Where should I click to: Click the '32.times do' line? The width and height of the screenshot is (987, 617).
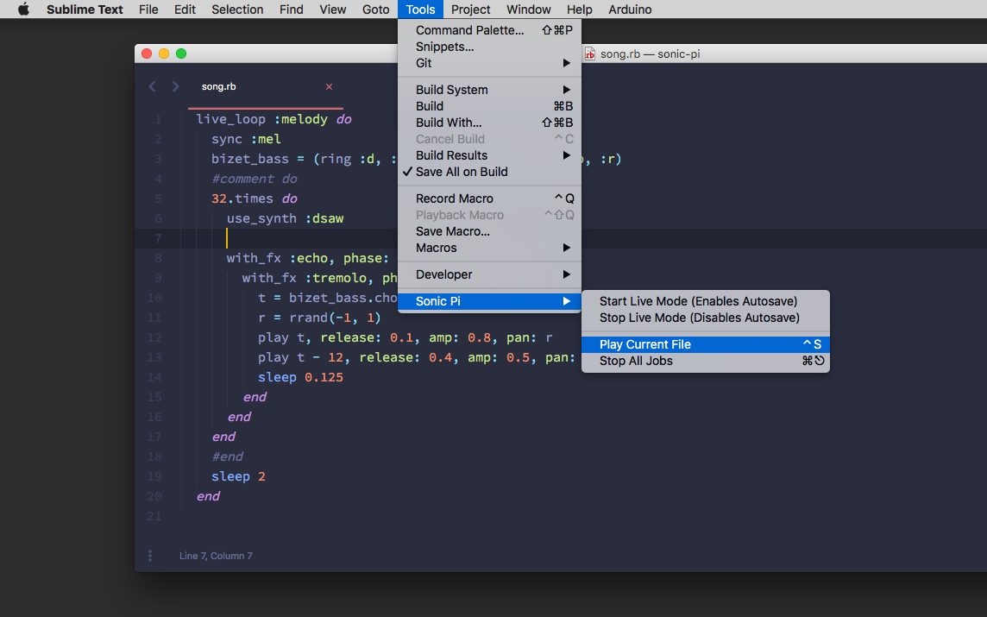(x=255, y=198)
